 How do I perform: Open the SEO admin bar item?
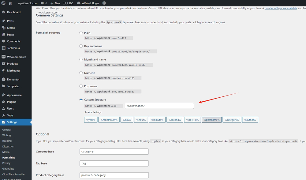pyautogui.click(x=68, y=3)
